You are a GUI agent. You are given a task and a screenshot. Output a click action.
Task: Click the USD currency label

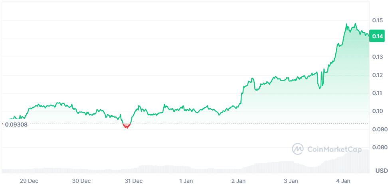381,171
